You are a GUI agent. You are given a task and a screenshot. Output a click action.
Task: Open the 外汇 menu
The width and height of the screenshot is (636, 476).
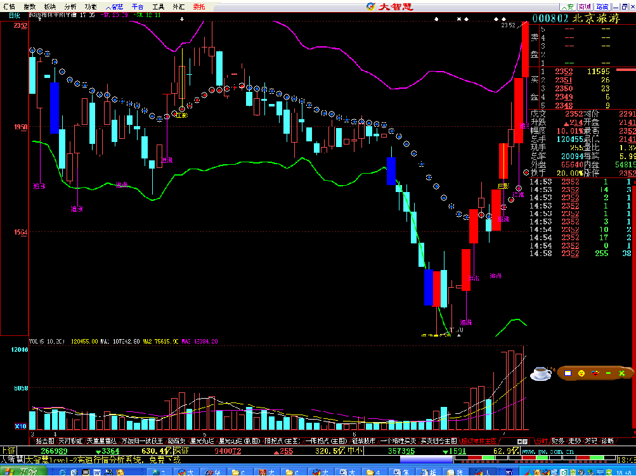(178, 6)
